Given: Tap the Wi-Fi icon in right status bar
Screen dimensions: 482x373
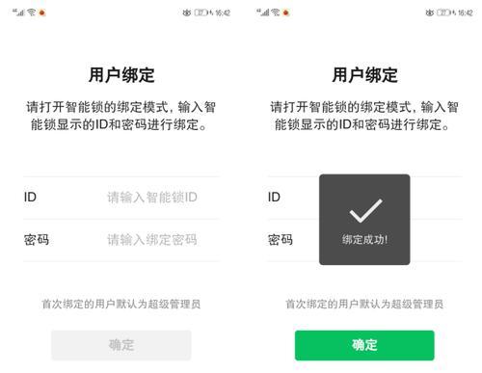Looking at the screenshot, I should [x=276, y=13].
